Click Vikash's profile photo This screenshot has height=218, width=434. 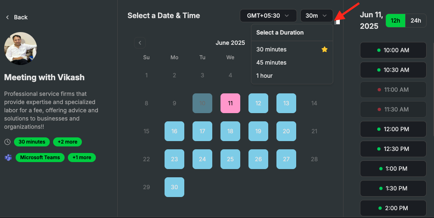21,49
